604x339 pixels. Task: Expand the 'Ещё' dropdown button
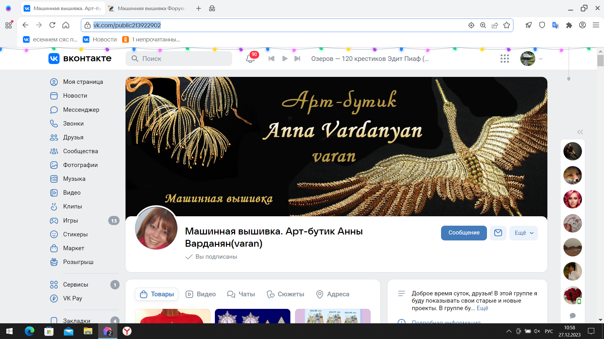point(523,233)
